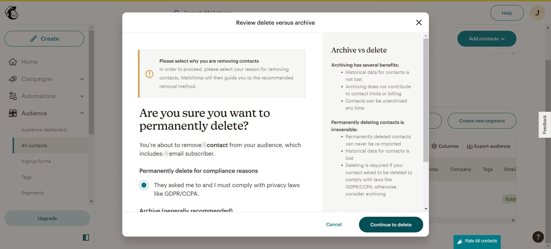The height and width of the screenshot is (249, 551).
Task: Collapse the sidebar with panel icon
Action: point(86,237)
